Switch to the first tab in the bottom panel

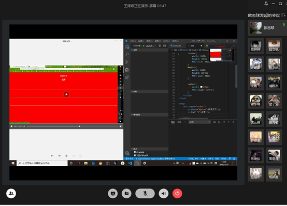click(173, 122)
